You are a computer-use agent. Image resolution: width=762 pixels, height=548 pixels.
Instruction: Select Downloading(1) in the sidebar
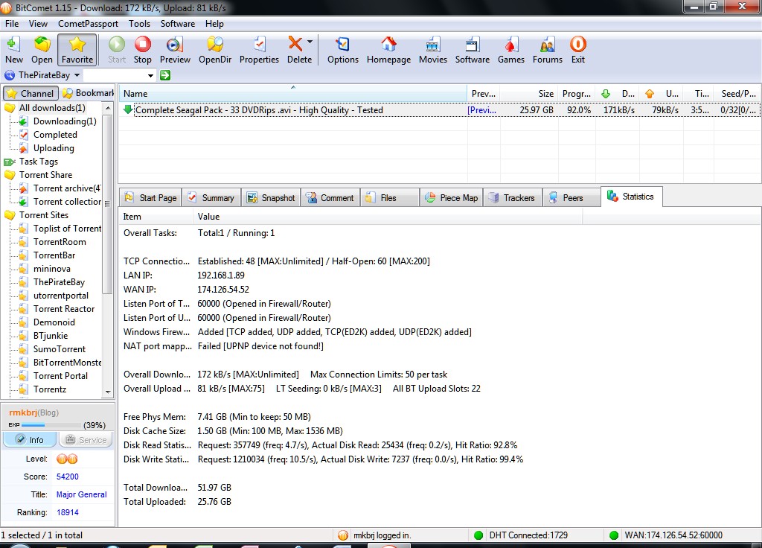pos(65,121)
